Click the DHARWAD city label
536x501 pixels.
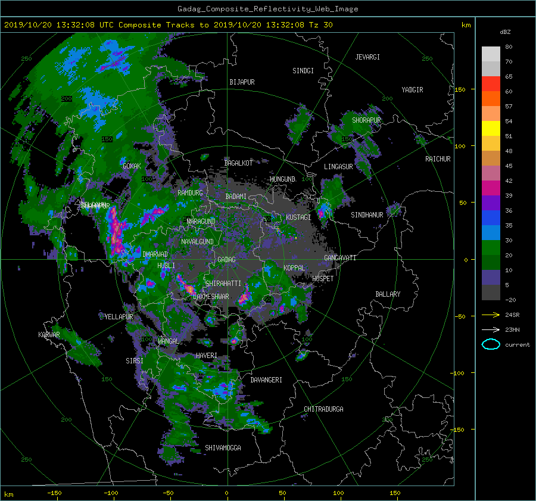click(x=155, y=254)
